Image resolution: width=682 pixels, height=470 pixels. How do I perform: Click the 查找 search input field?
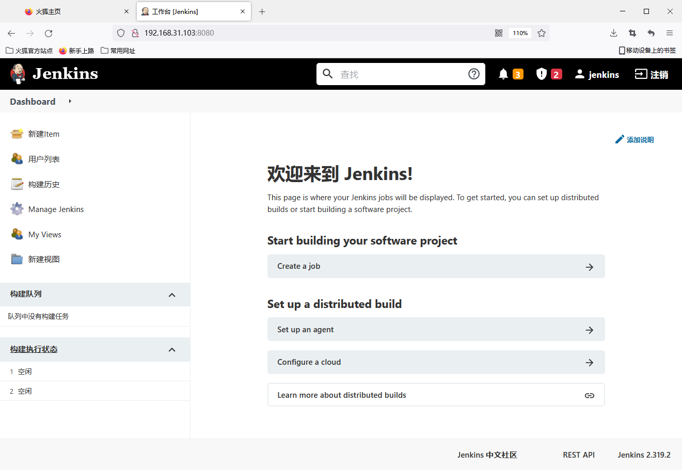click(x=400, y=74)
